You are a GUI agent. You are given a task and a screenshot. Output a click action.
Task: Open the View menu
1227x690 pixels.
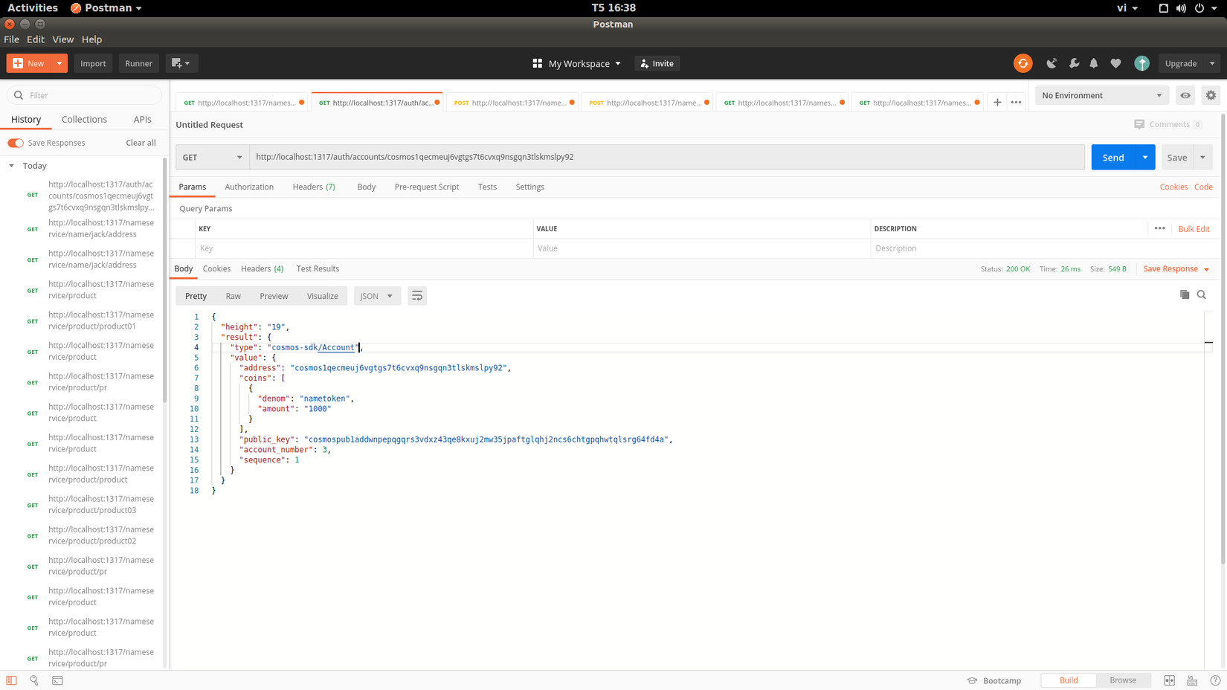point(62,39)
